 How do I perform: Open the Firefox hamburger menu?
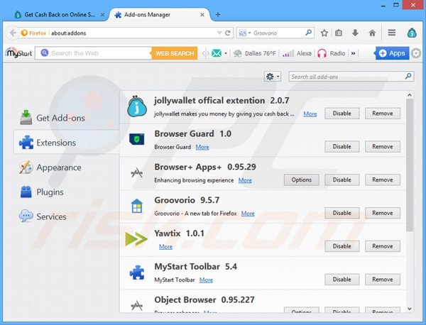(x=391, y=33)
